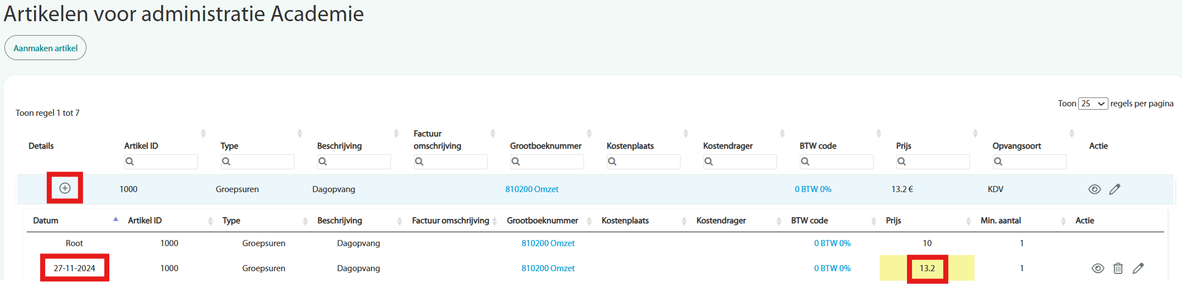The width and height of the screenshot is (1182, 284).
Task: Sort sub-table by Min. aantal column
Action: click(x=1063, y=221)
